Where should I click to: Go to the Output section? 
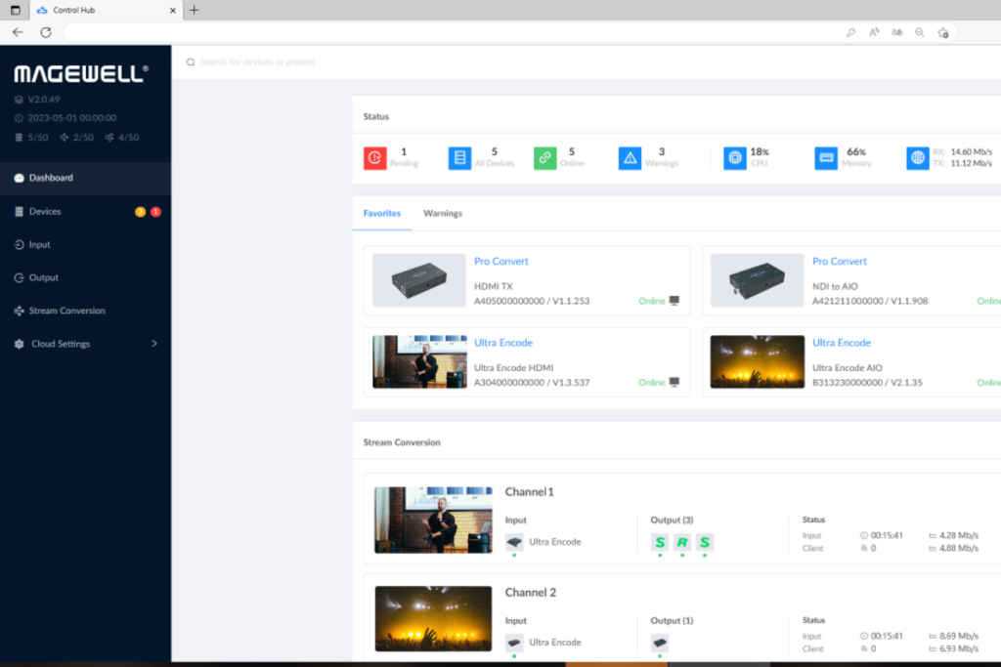click(x=85, y=277)
